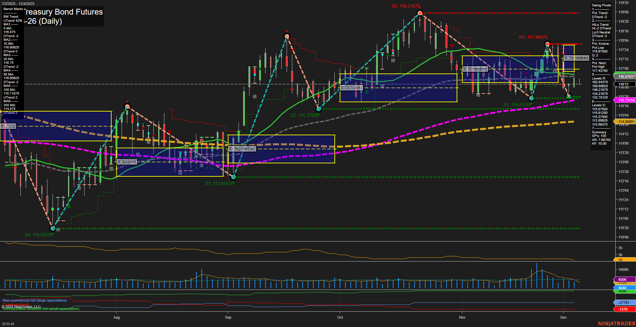636x327 pixels.
Task: Click the black 116'12 last price marker
Action: coord(624,84)
